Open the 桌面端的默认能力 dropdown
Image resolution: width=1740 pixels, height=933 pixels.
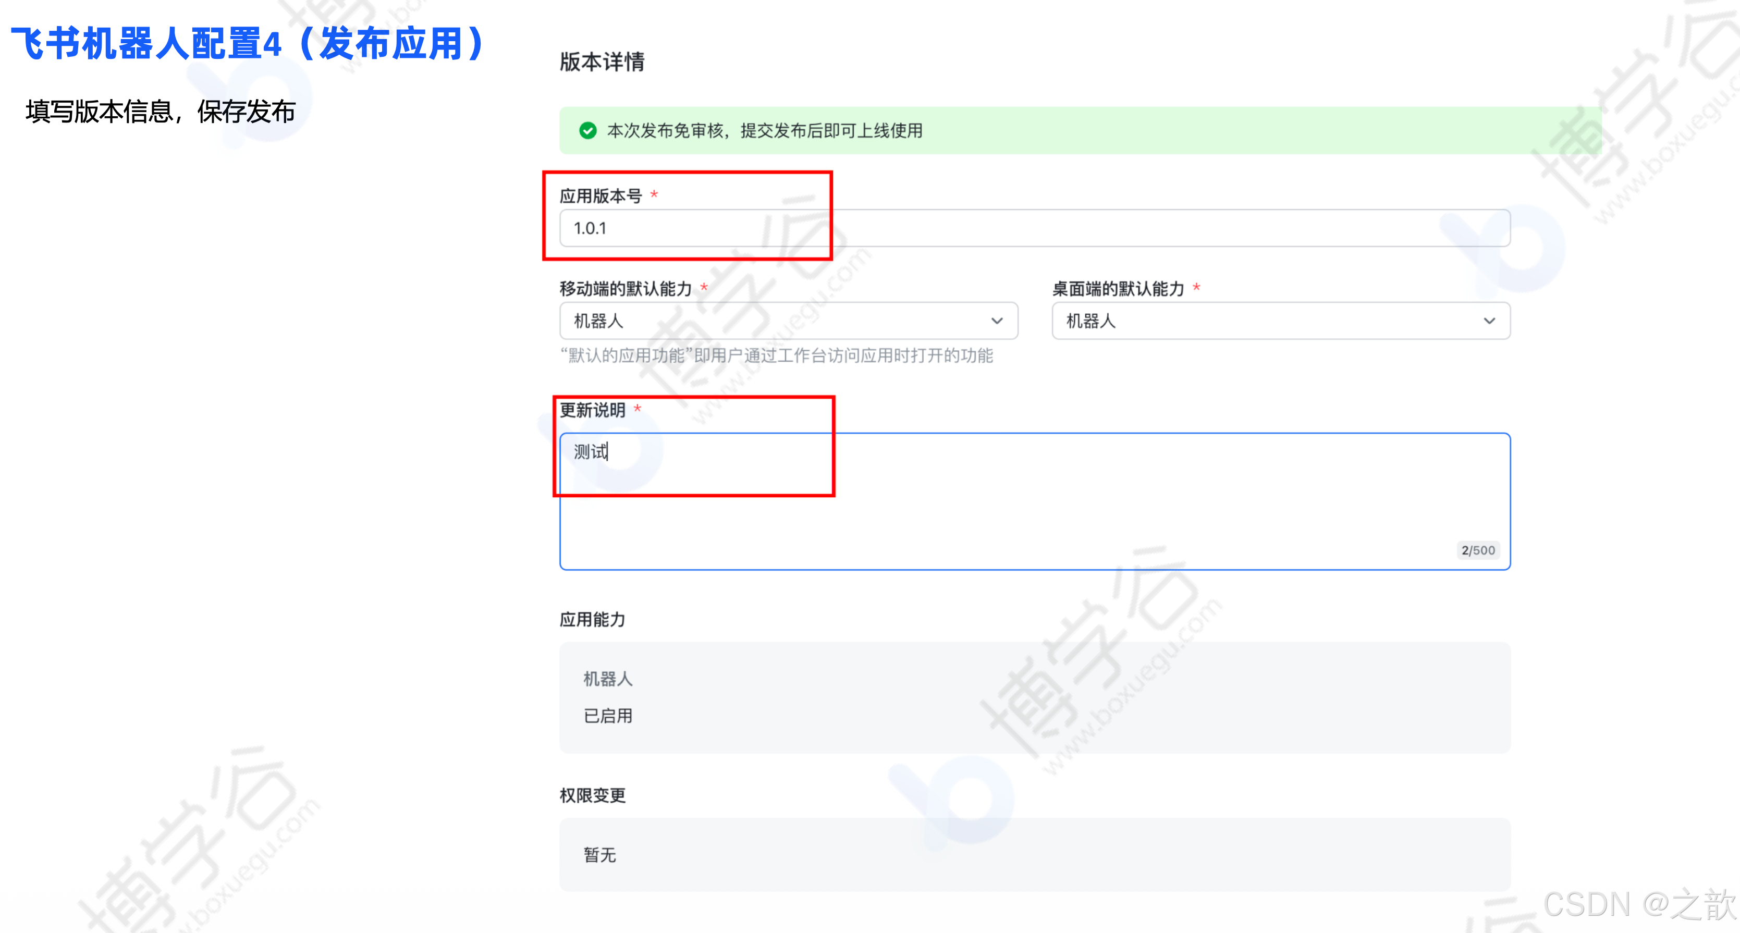pyautogui.click(x=1280, y=321)
